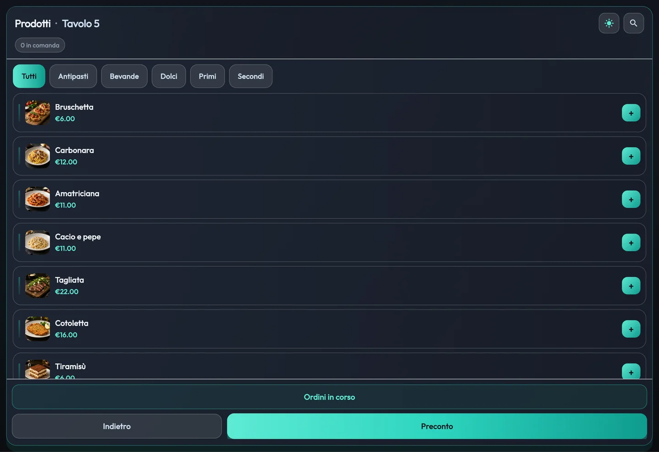Add Amatriciana with its plus button

[x=631, y=199]
